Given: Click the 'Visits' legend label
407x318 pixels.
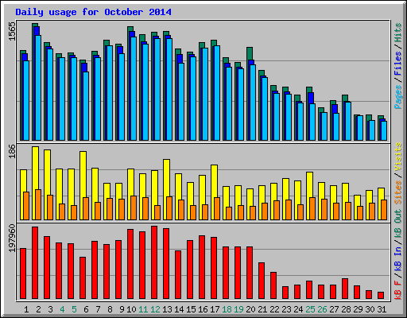Looking at the screenshot, I should (398, 157).
